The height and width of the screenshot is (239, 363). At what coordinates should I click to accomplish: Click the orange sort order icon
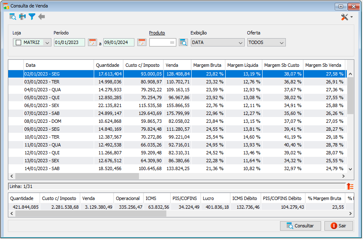click(350, 186)
